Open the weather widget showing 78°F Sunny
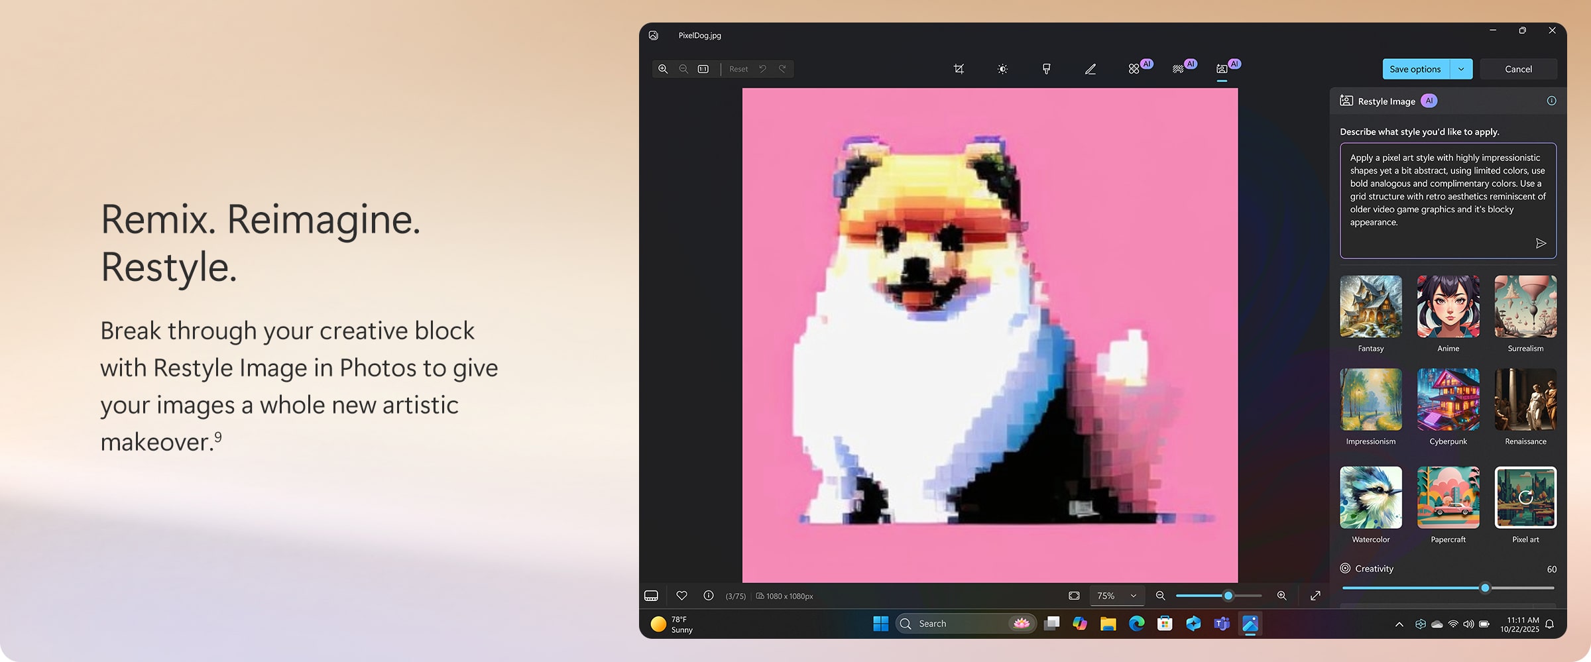Viewport: 1591px width, 662px height. (672, 624)
